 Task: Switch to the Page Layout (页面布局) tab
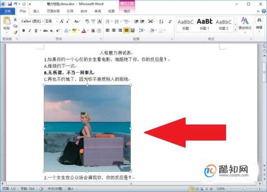click(x=53, y=11)
